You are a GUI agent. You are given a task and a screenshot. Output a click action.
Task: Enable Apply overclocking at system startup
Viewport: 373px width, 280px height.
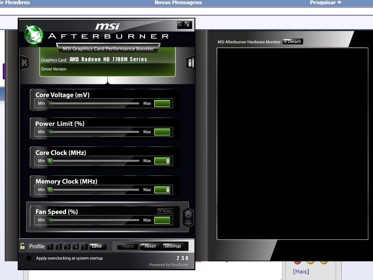[29, 258]
